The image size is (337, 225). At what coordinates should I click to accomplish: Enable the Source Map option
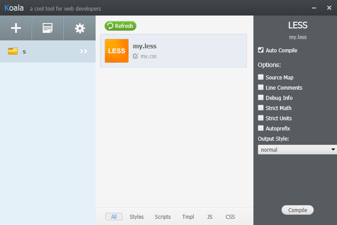pyautogui.click(x=261, y=77)
